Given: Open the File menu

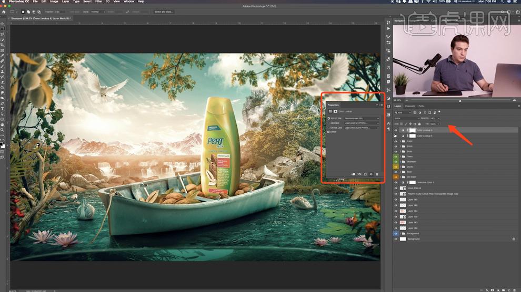Looking at the screenshot, I should pos(35,2).
